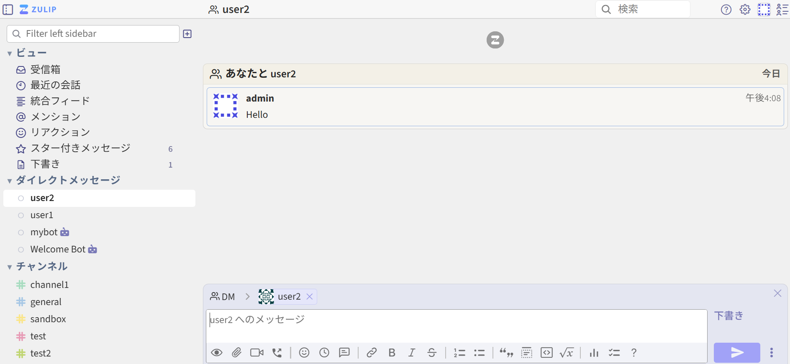This screenshot has width=790, height=364.
Task: Insert a math LaTeX formula
Action: pyautogui.click(x=567, y=353)
